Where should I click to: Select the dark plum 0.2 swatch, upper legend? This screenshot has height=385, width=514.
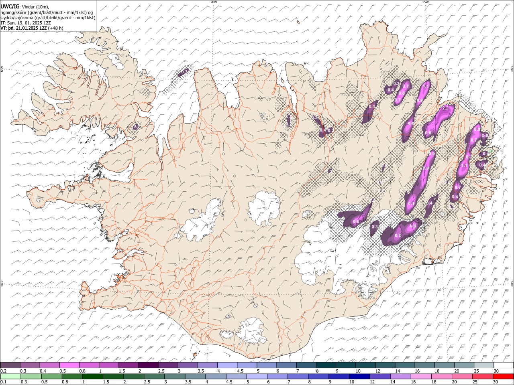click(x=10, y=365)
